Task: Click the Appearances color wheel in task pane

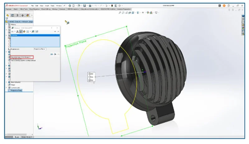Action: click(242, 27)
